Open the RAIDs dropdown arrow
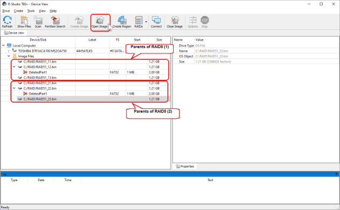This screenshot has width=340, height=210. pos(146,22)
